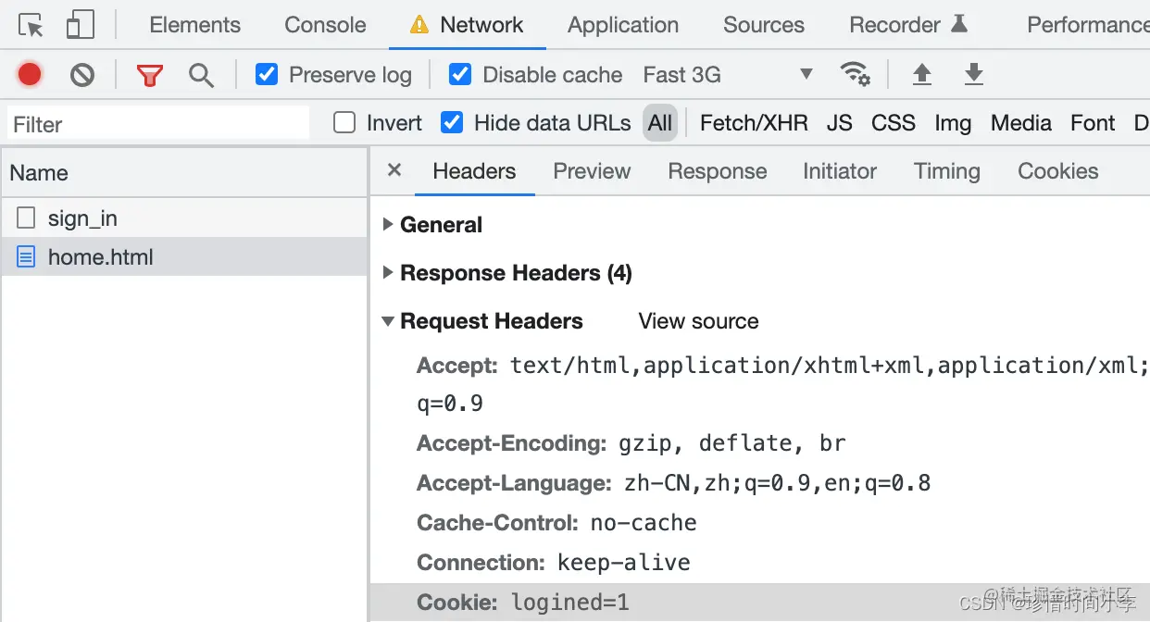Clear the network log
Image resolution: width=1150 pixels, height=622 pixels.
(x=82, y=74)
